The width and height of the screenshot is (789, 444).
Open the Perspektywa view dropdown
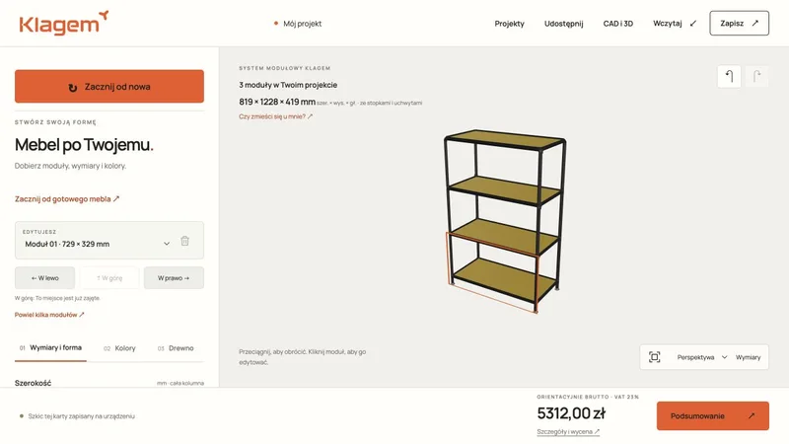702,357
